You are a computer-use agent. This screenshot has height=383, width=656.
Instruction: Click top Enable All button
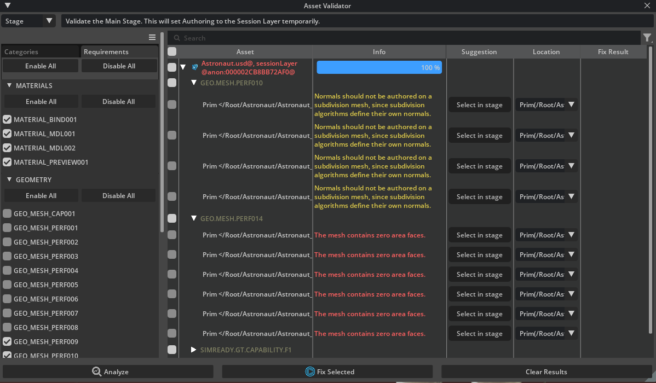pyautogui.click(x=41, y=66)
